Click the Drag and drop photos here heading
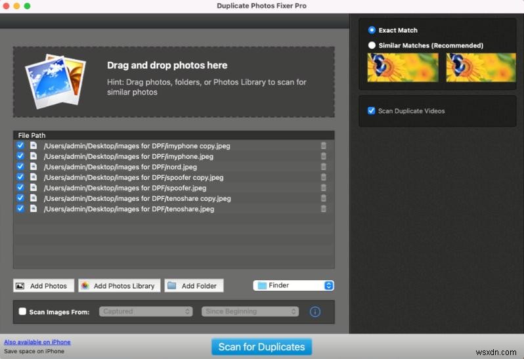Screen dimensions: 524x359 click(x=167, y=65)
